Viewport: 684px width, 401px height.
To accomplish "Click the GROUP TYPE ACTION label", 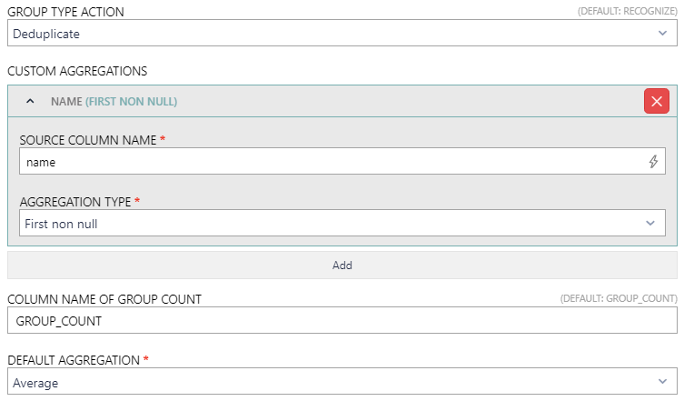I will tap(66, 12).
